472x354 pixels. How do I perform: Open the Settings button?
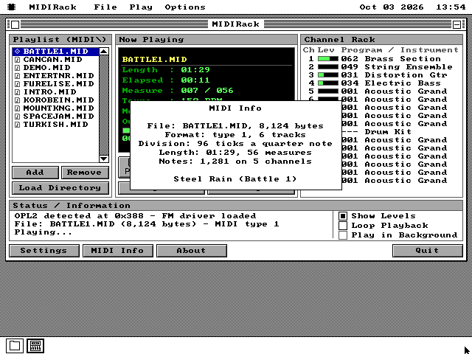(44, 251)
